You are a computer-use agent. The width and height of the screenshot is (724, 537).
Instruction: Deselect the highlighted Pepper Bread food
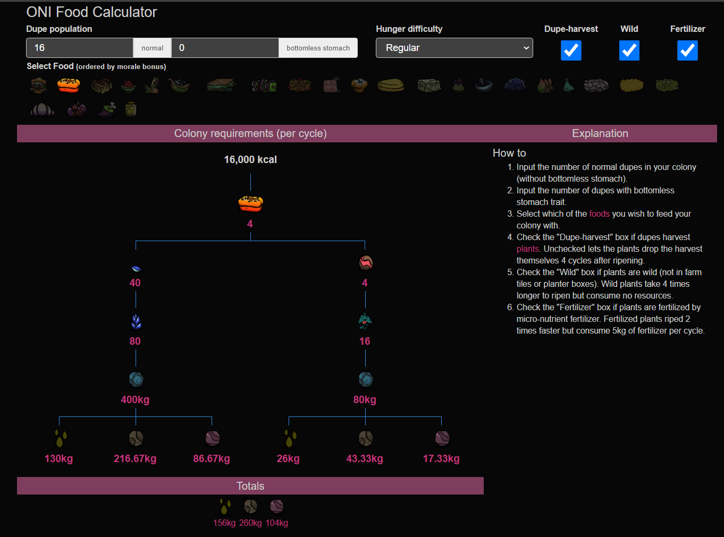pyautogui.click(x=69, y=85)
